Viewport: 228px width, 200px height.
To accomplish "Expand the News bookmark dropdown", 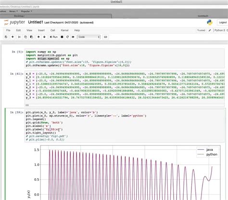I will tap(13, 11).
